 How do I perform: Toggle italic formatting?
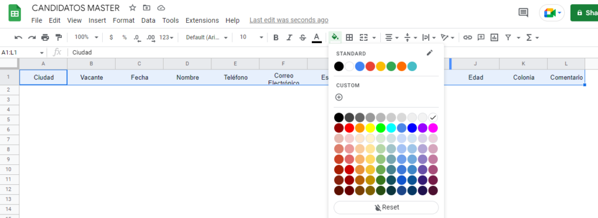(290, 37)
